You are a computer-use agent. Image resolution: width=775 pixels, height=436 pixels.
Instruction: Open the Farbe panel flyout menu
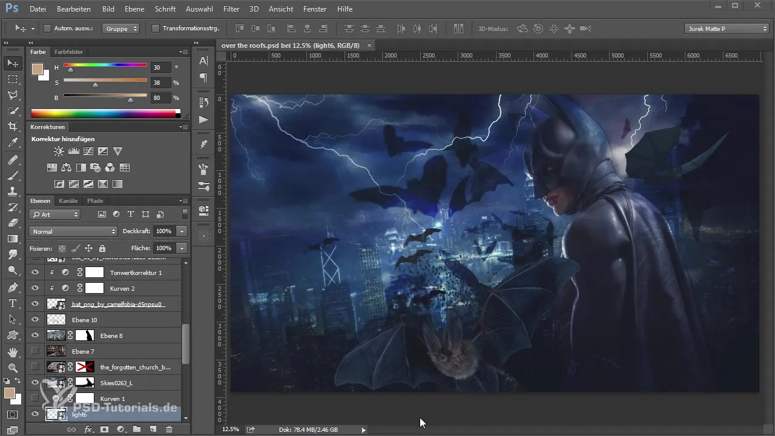point(183,52)
